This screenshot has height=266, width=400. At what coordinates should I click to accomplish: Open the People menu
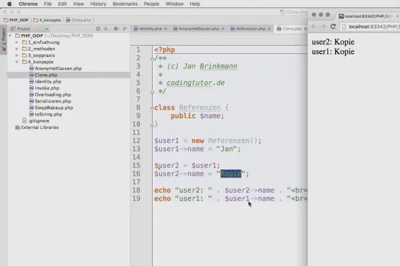[151, 4]
